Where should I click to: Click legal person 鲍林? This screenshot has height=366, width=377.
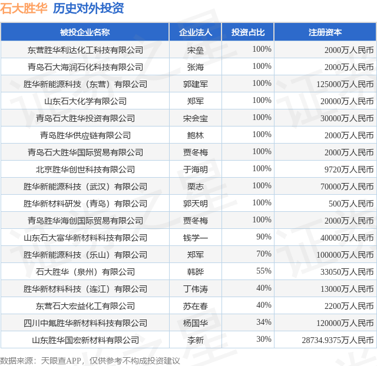tap(195, 135)
